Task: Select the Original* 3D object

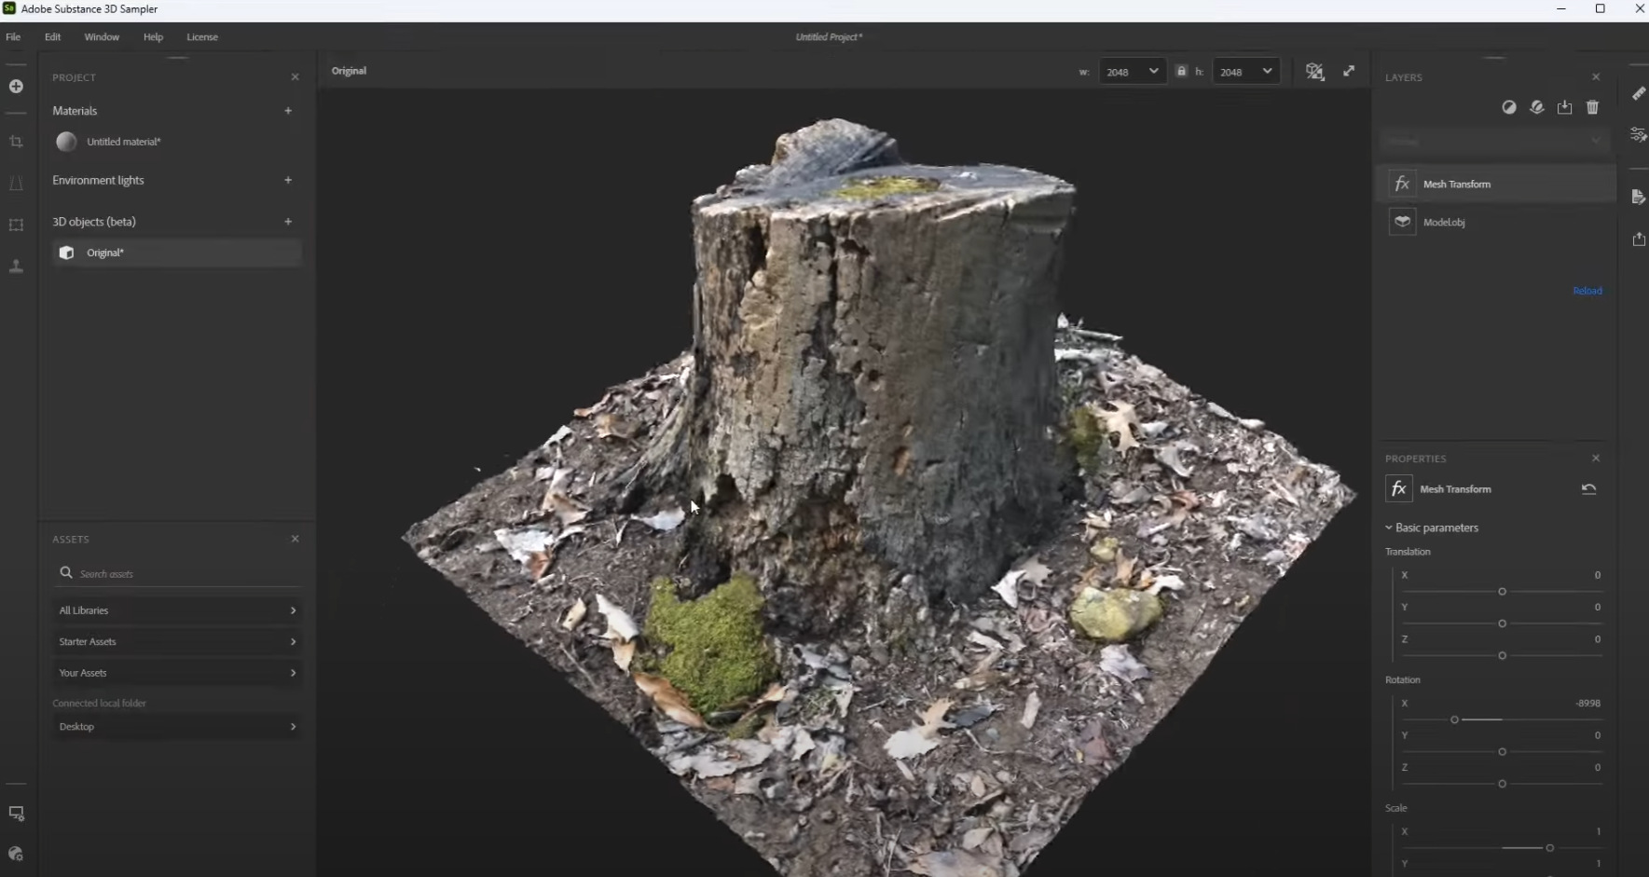Action: (176, 253)
